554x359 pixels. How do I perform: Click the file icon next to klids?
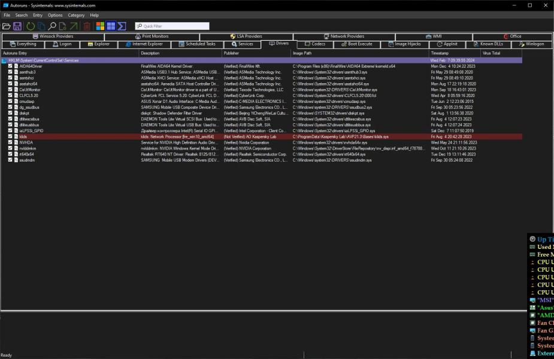(16, 136)
